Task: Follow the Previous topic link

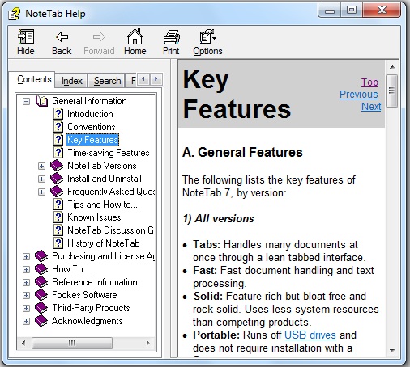Action: pyautogui.click(x=359, y=95)
